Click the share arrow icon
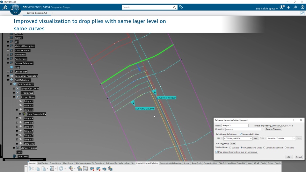This screenshot has height=172, width=306. point(295,7)
